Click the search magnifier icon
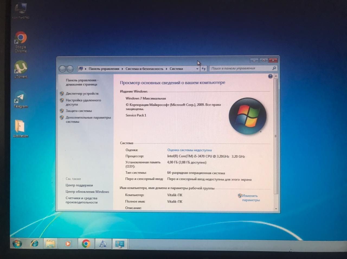The image size is (347, 259). pos(274,68)
